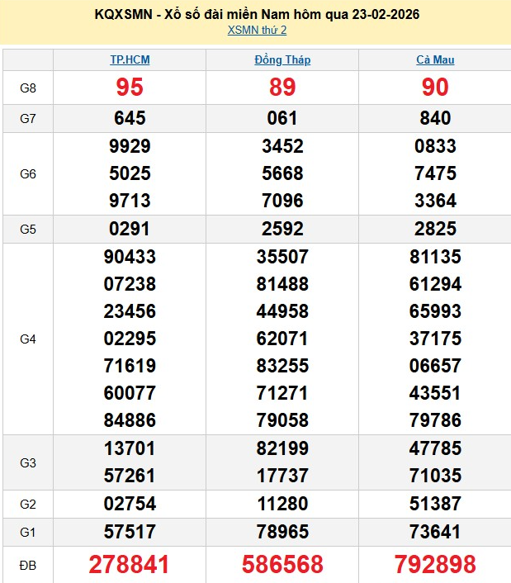Select the G3 number 82199
Viewport: 511px width, 583px height.
[282, 448]
